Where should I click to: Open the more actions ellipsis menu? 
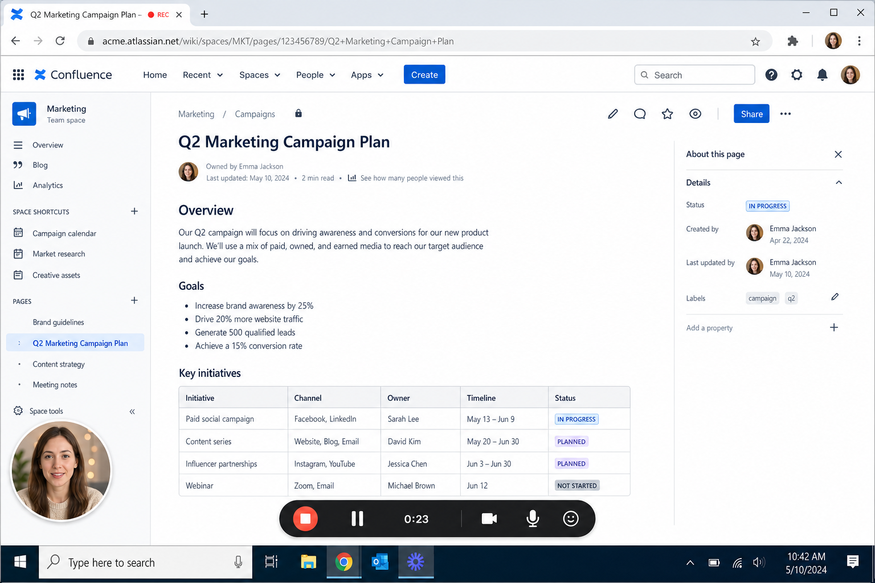tap(786, 114)
